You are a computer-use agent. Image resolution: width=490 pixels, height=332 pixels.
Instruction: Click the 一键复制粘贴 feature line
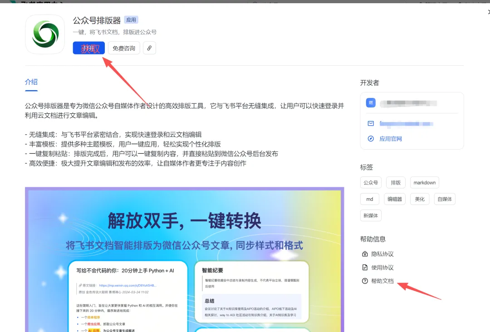click(152, 154)
